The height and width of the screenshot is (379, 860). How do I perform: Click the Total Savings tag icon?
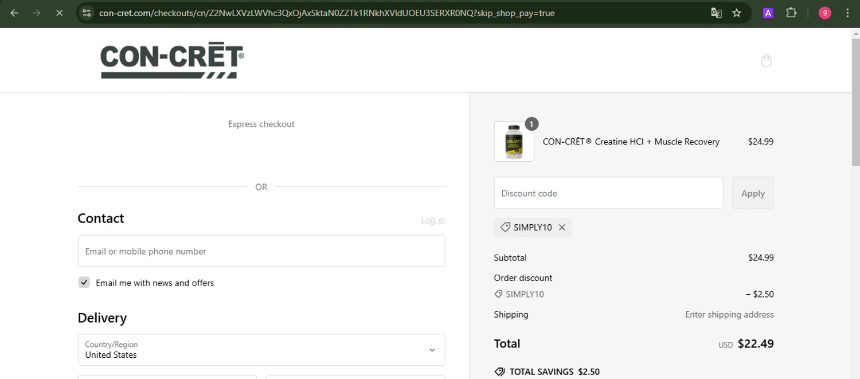coord(499,372)
